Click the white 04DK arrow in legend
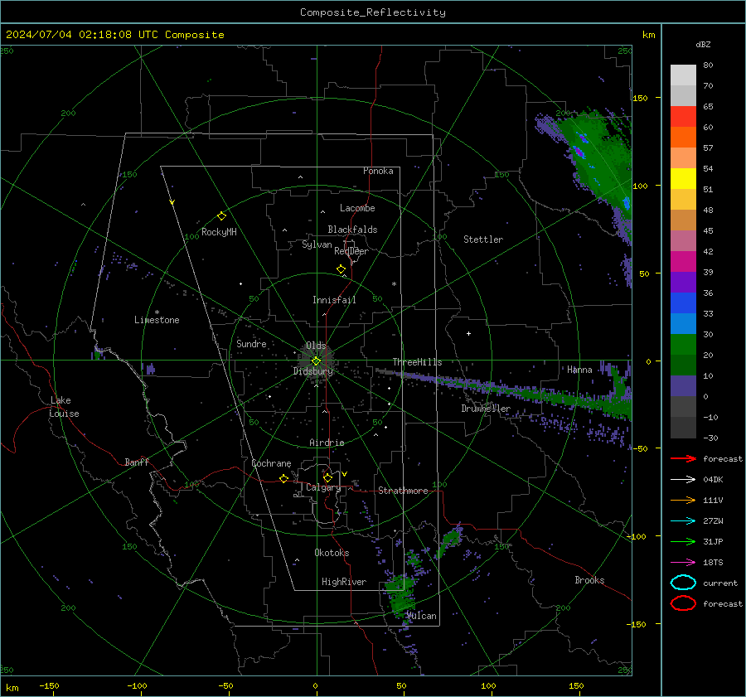Screen dimensions: 746x697 point(683,480)
